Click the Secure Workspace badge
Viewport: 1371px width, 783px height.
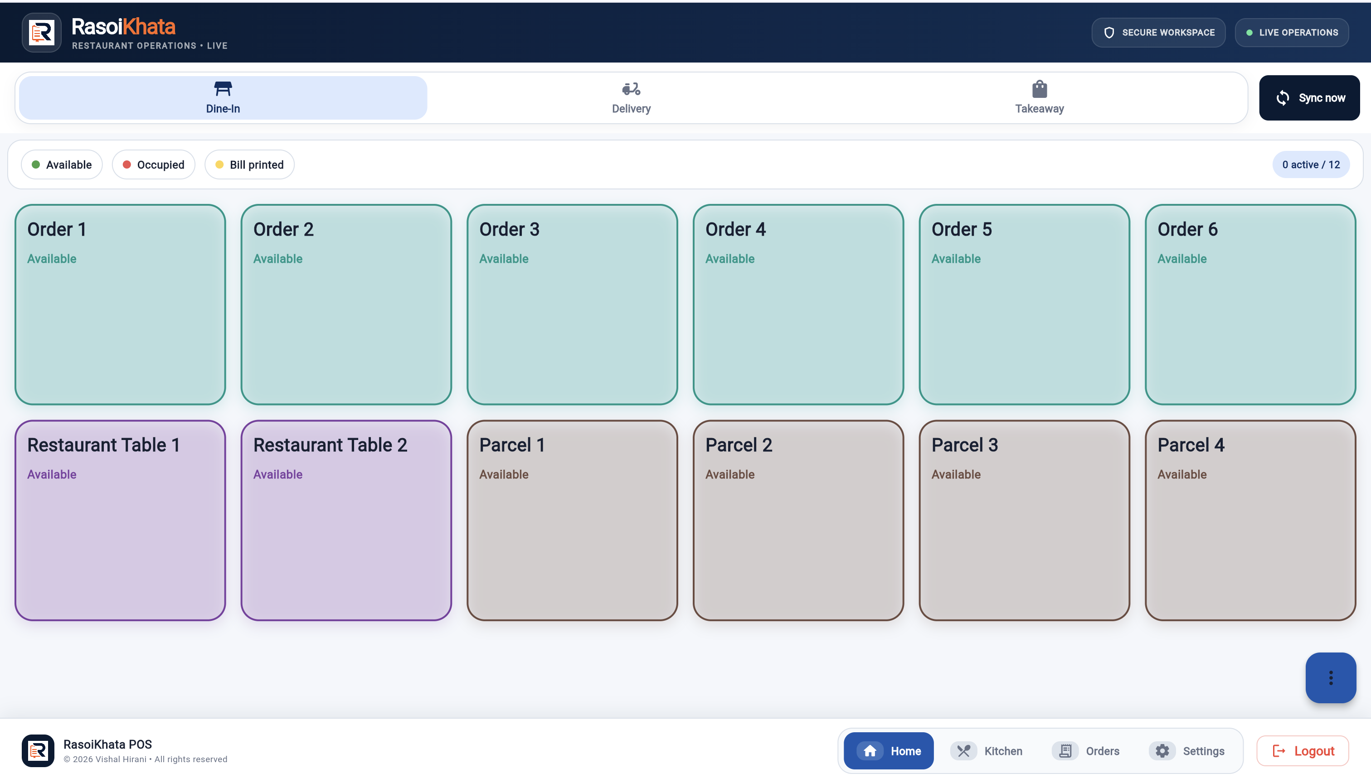pyautogui.click(x=1158, y=33)
